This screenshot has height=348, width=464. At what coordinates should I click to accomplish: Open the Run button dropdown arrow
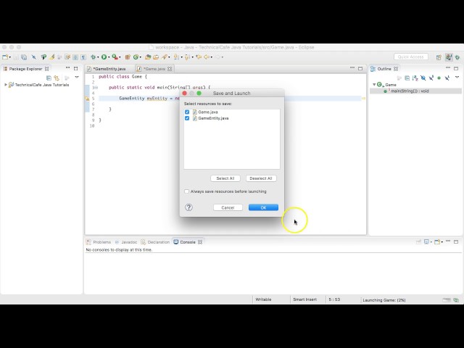(x=109, y=57)
